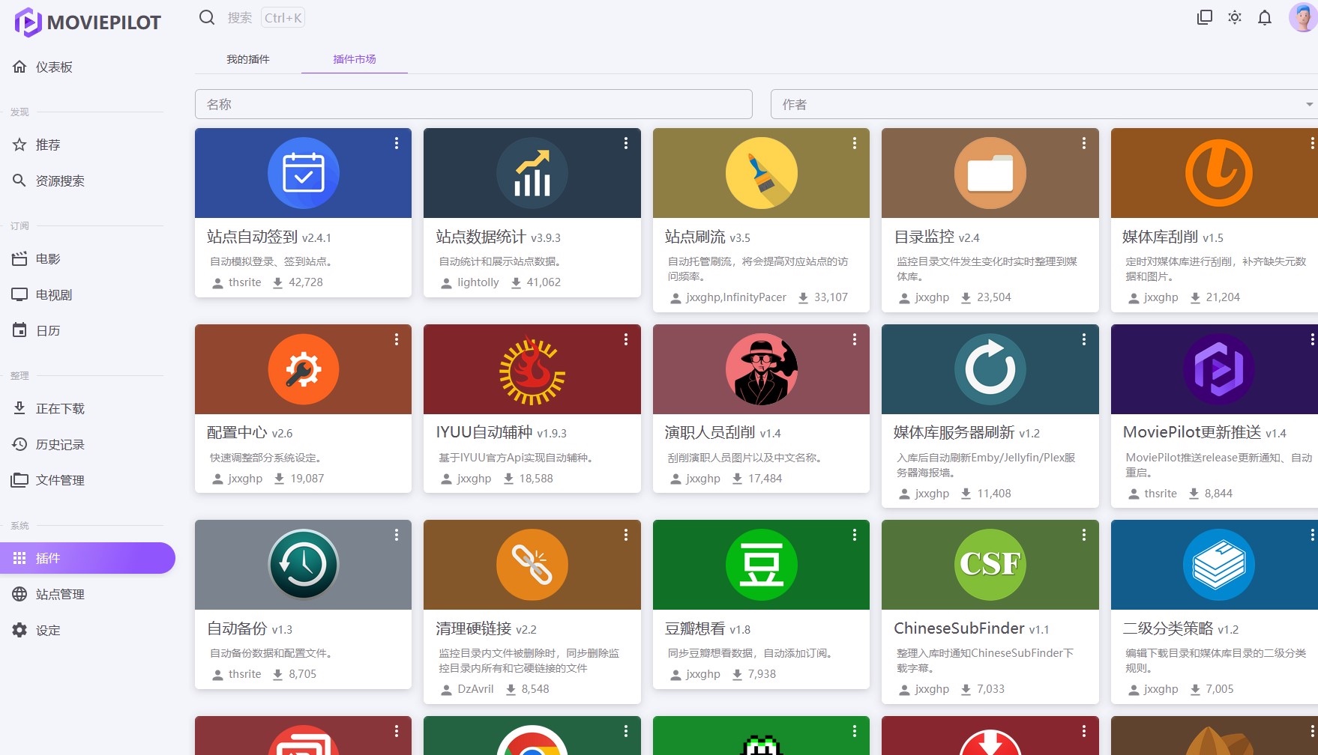This screenshot has width=1318, height=755.
Task: Click the 站点自动签到 calendar plugin icon
Action: (303, 173)
